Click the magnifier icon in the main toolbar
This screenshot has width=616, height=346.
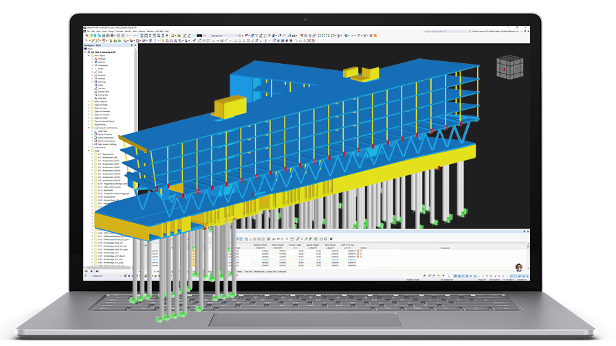point(301,35)
